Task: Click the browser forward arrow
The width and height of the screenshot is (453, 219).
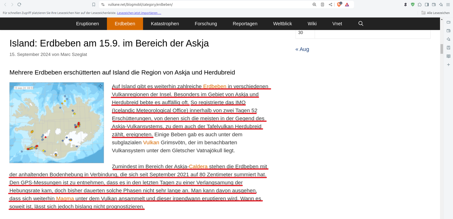Action: pyautogui.click(x=12, y=5)
